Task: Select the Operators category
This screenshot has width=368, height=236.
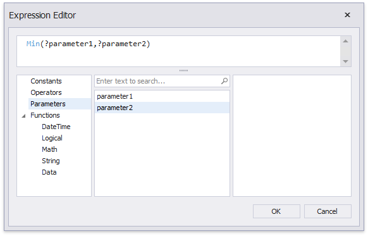Action: point(46,92)
